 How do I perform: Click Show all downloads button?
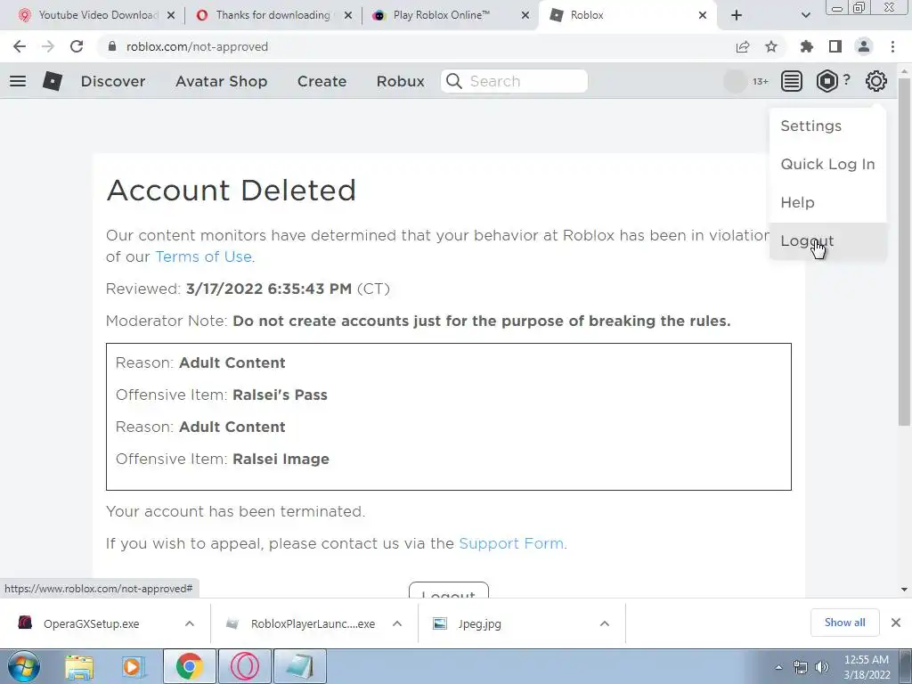tap(844, 623)
